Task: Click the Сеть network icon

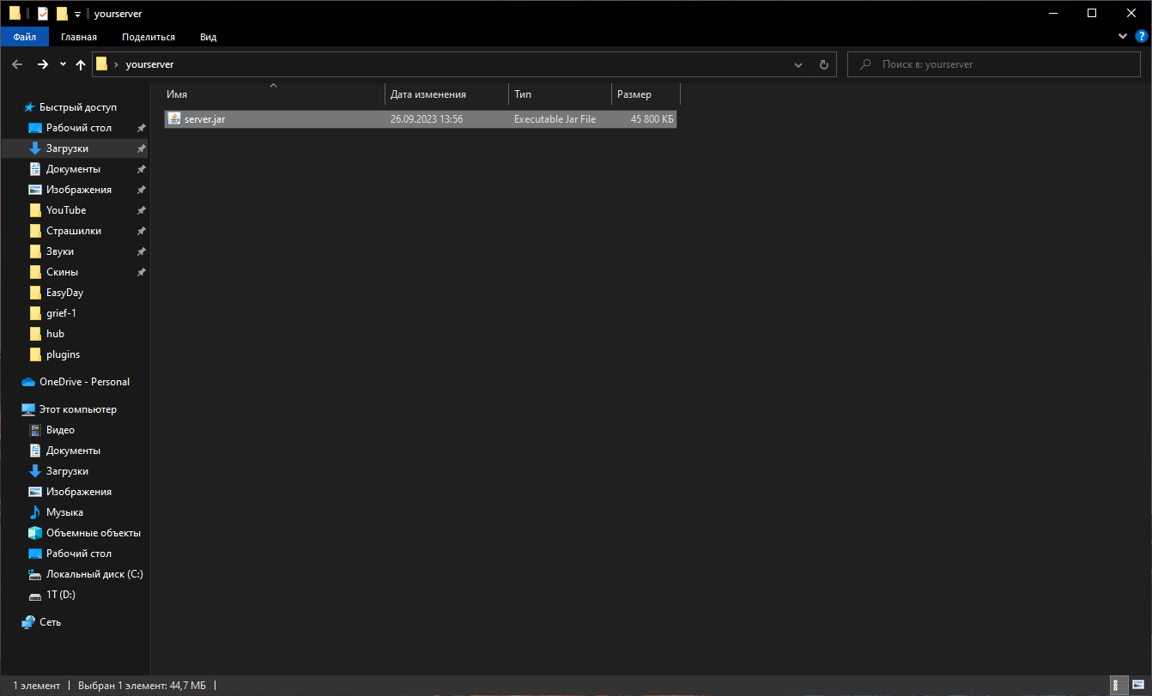Action: 28,622
